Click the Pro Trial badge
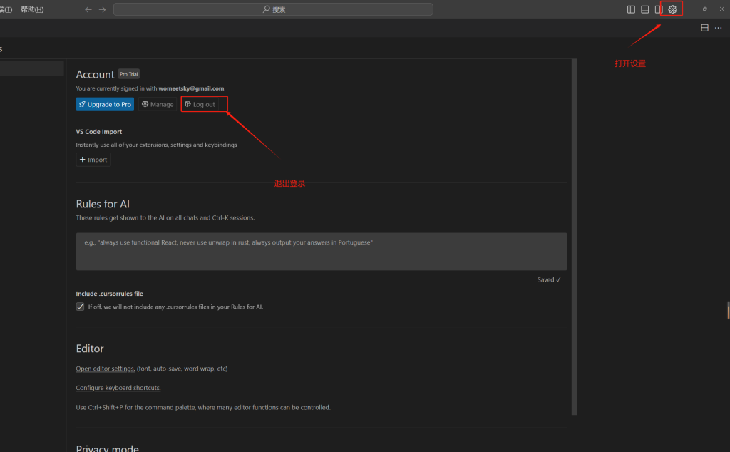The image size is (730, 452). click(x=128, y=74)
